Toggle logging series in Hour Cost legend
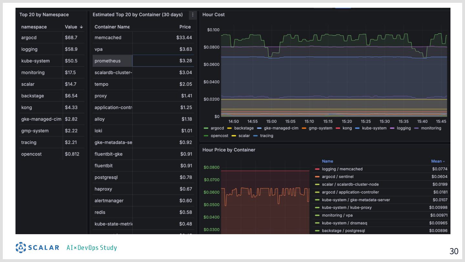This screenshot has height=262, width=465. coord(403,128)
